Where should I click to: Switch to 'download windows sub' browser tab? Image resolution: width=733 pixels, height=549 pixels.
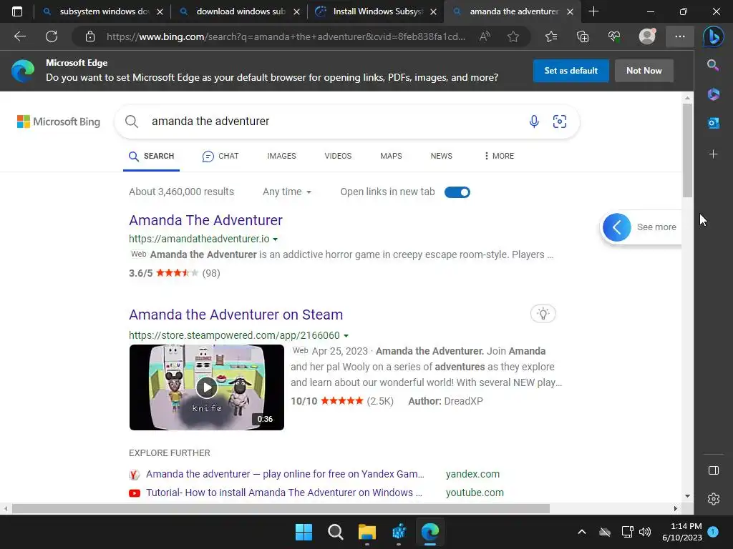point(241,11)
